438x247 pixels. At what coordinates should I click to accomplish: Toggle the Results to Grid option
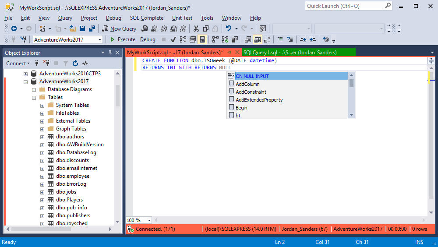[x=258, y=39]
